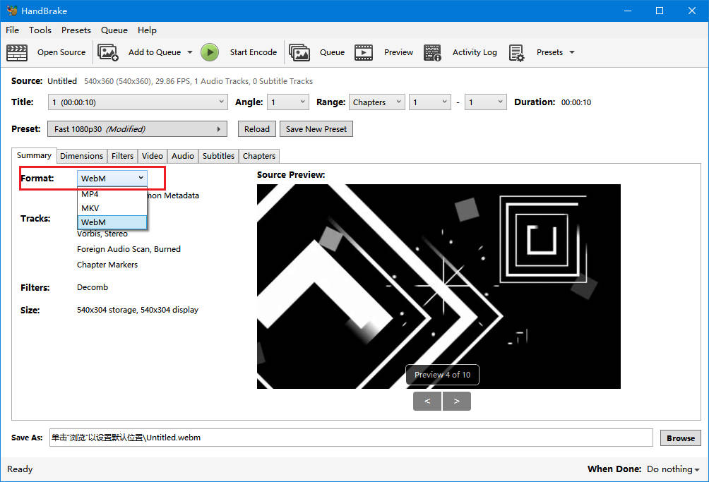Show the next preview image
The width and height of the screenshot is (709, 482).
[457, 401]
